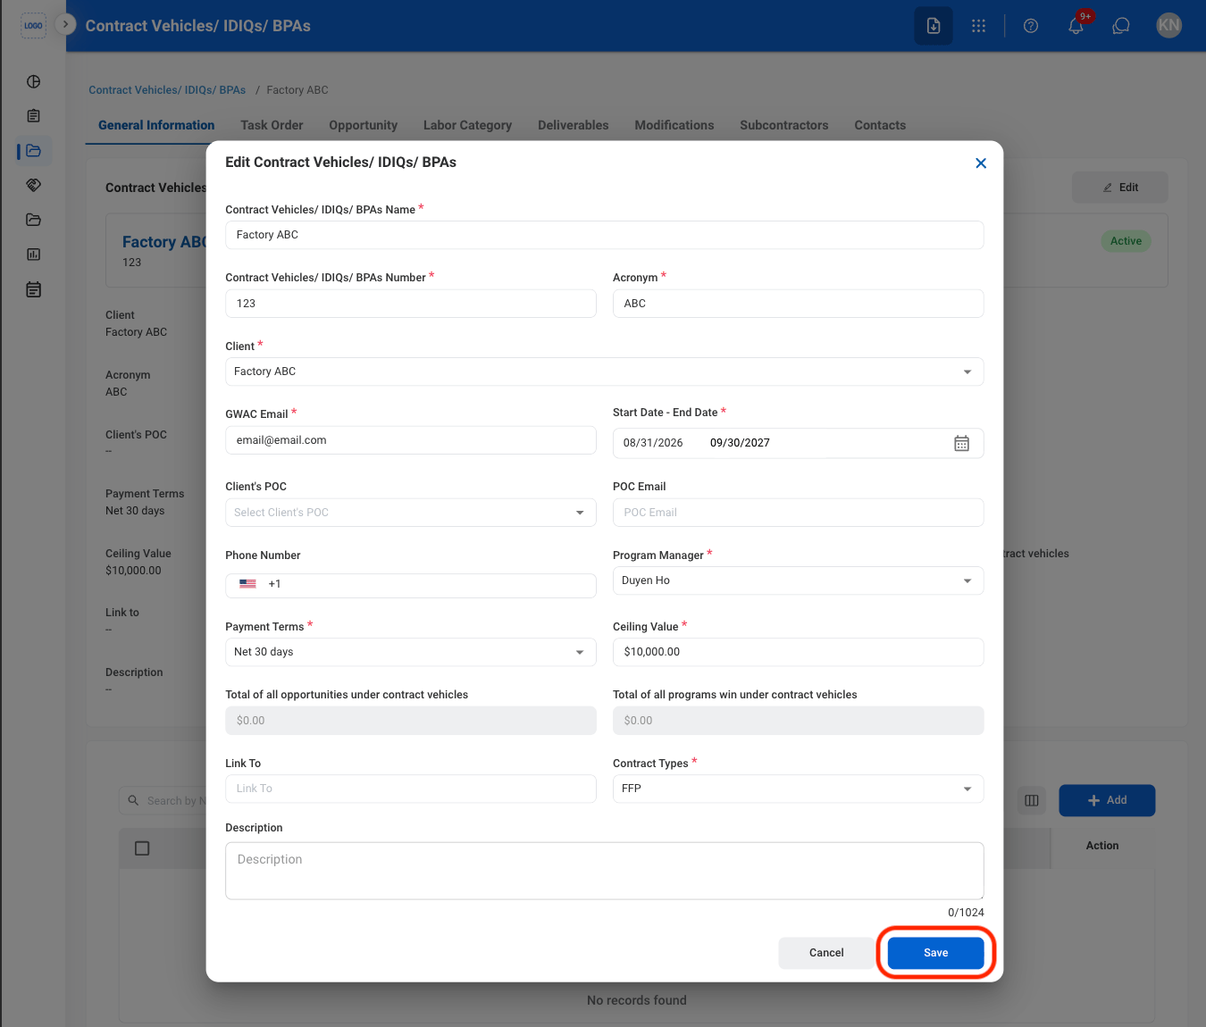Select the US flag country code
This screenshot has height=1027, width=1206.
point(247,584)
